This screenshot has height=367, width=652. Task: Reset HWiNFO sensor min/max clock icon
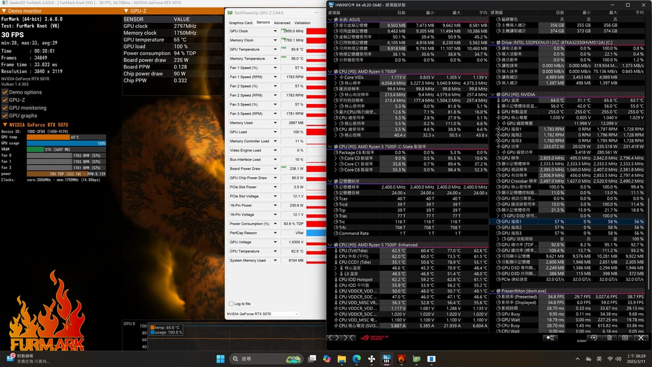point(594,337)
